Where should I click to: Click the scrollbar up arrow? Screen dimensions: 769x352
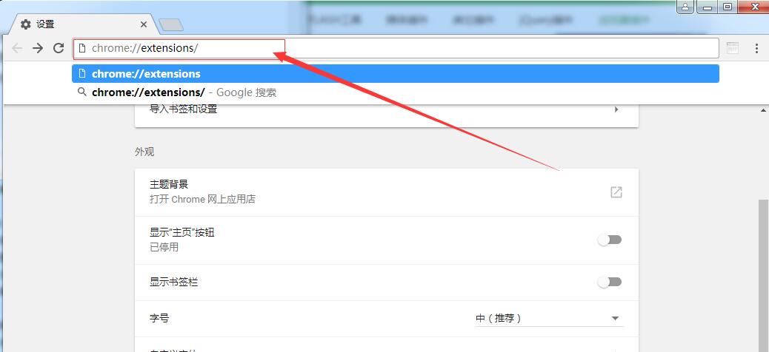(x=764, y=111)
